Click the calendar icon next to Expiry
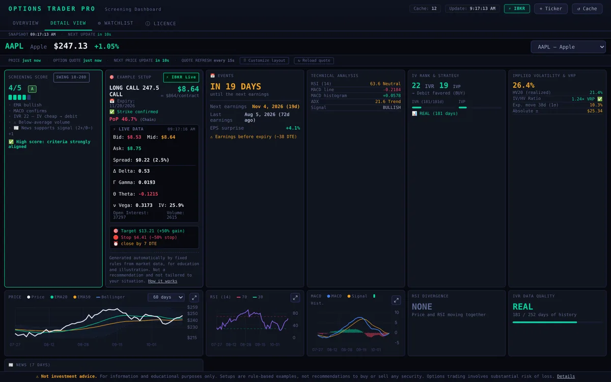 click(112, 101)
